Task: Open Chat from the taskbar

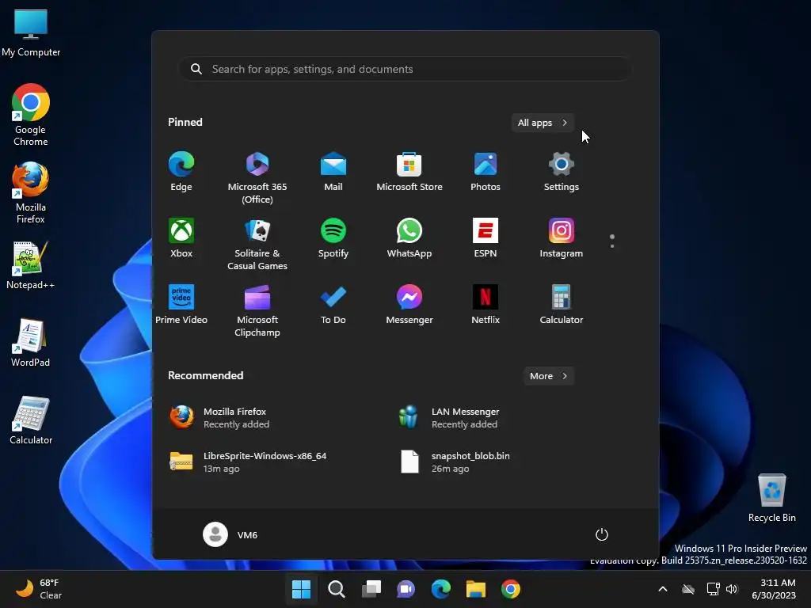Action: (406, 589)
